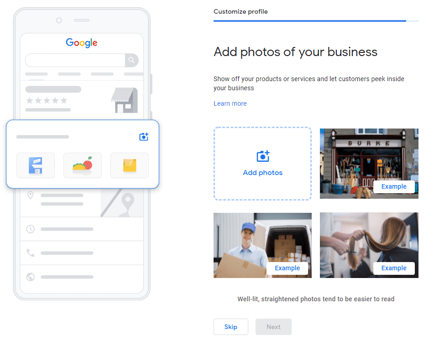This screenshot has height=345, width=434.
Task: Click the disabled Next button
Action: click(x=273, y=327)
